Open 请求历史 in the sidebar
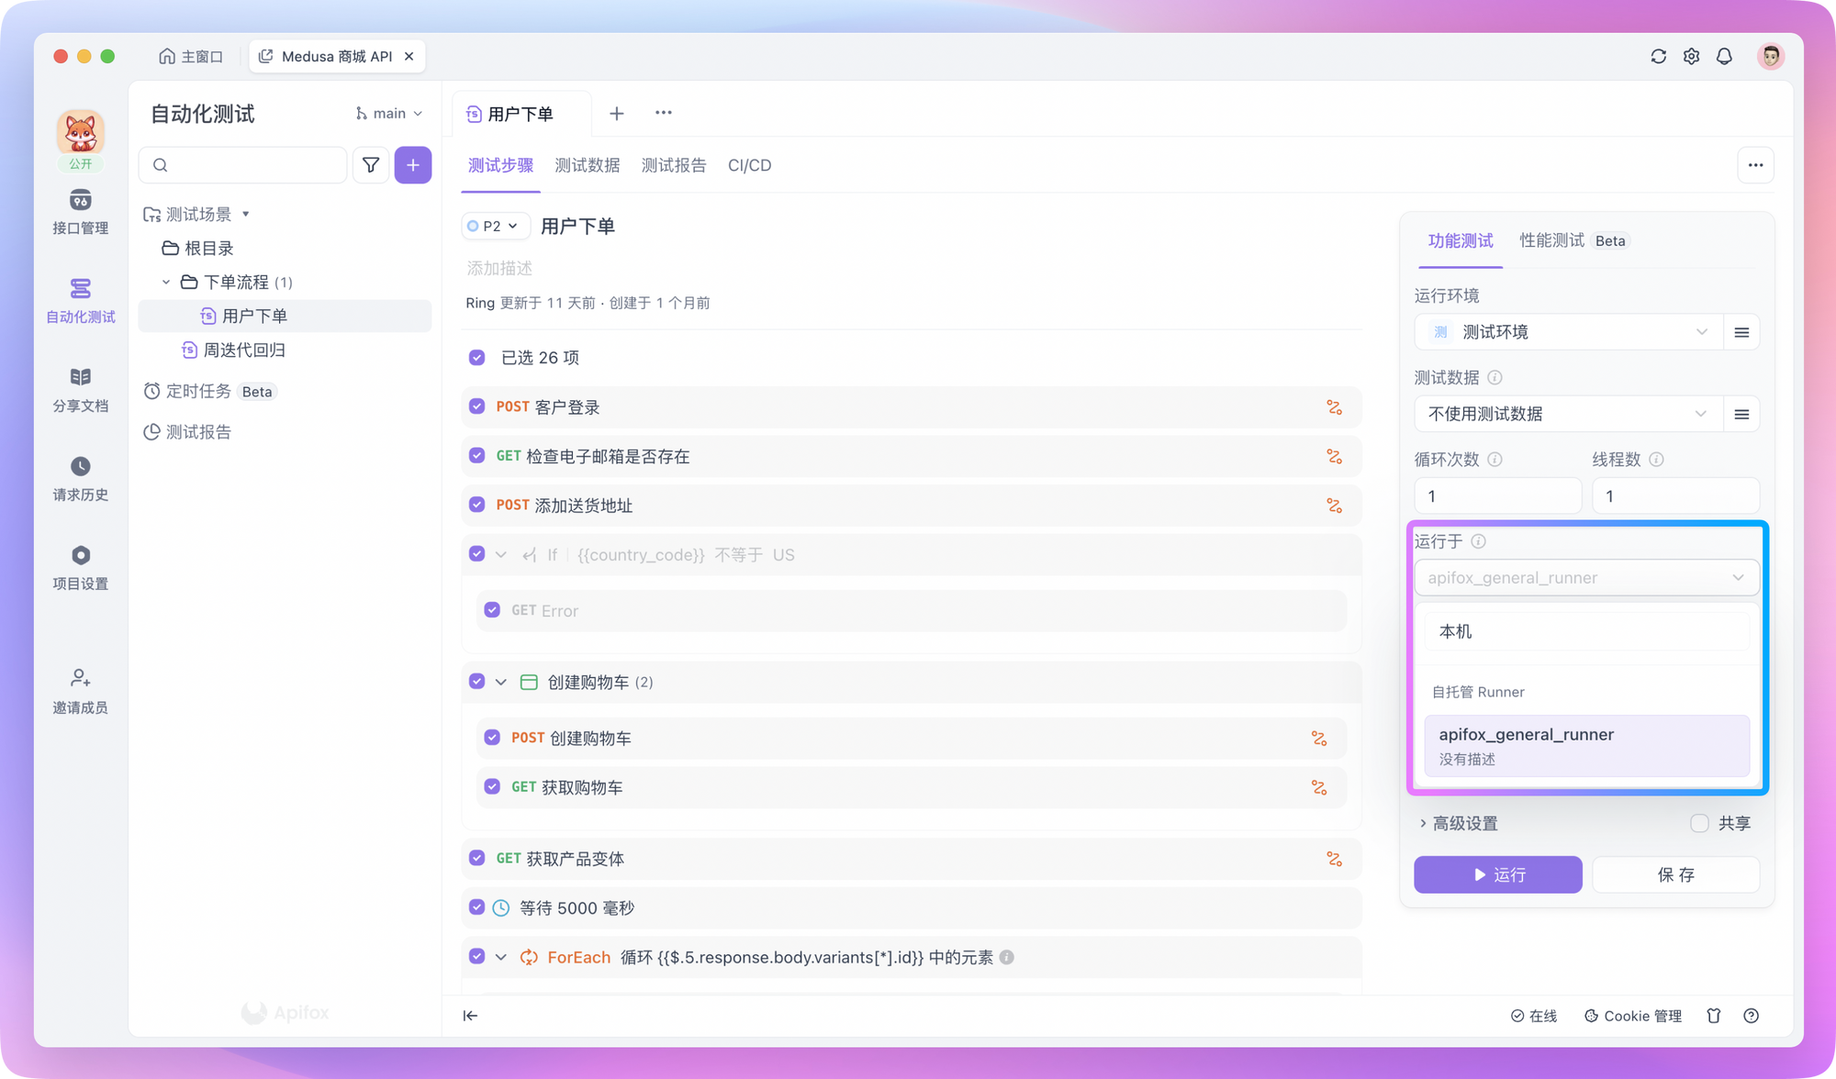Viewport: 1836px width, 1079px height. tap(81, 479)
